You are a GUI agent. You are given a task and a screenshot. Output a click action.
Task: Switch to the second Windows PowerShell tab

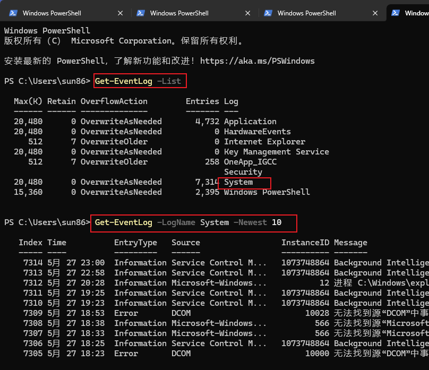tap(181, 13)
